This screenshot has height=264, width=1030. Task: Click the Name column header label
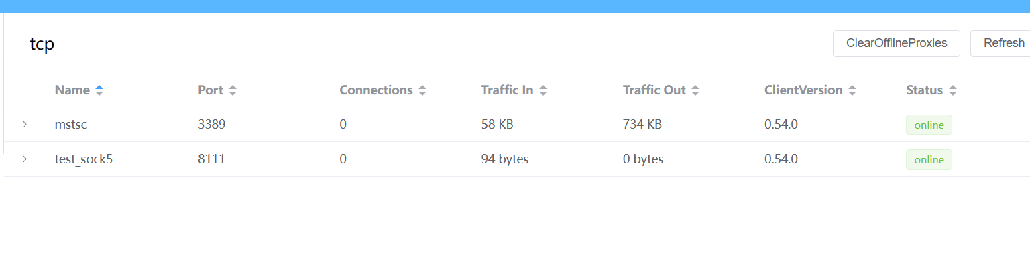[x=72, y=90]
